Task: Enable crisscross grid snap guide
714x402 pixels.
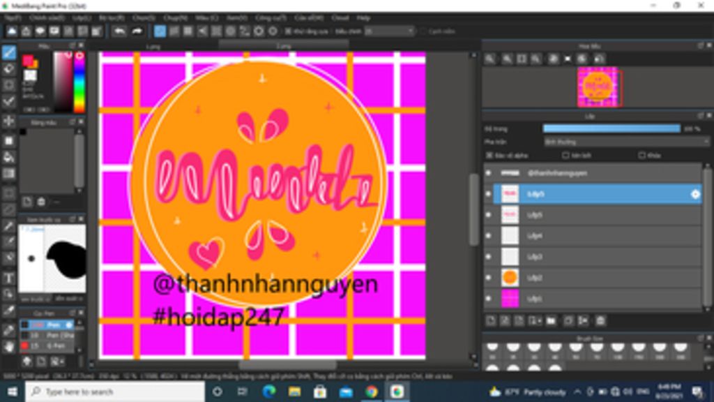Action: click(188, 31)
